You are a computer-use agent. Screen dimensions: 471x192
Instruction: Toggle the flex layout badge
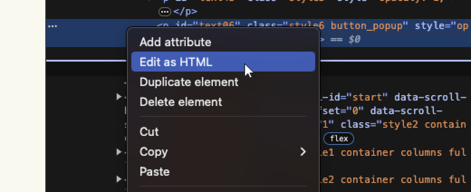[x=339, y=139]
